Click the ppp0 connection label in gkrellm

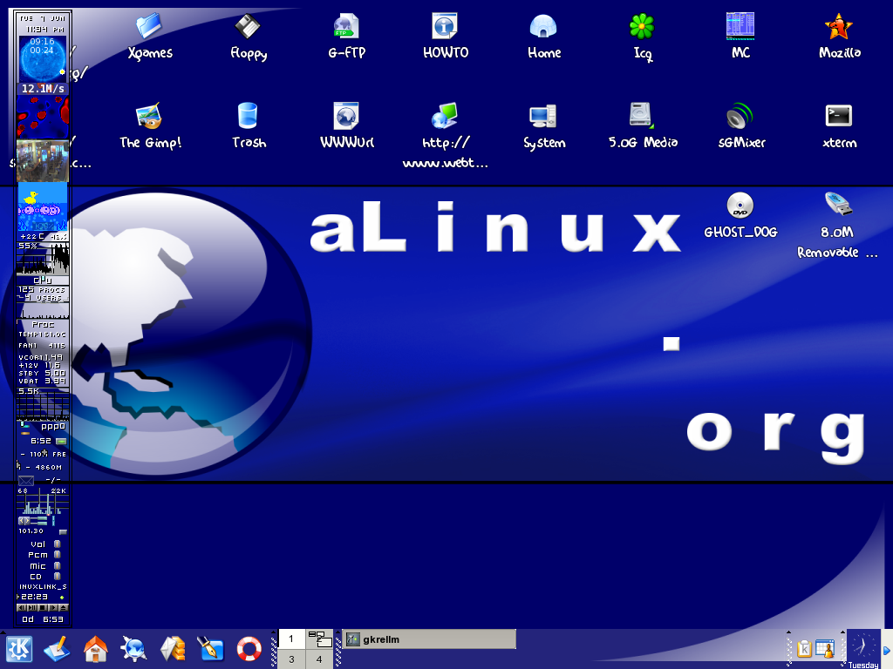53,426
